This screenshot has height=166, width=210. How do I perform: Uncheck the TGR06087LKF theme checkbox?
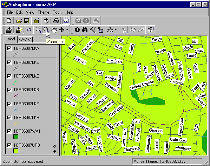[9, 104]
